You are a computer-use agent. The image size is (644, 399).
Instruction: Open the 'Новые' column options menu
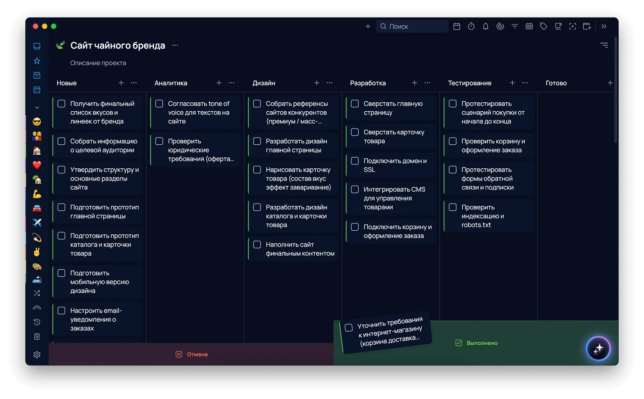tap(134, 83)
